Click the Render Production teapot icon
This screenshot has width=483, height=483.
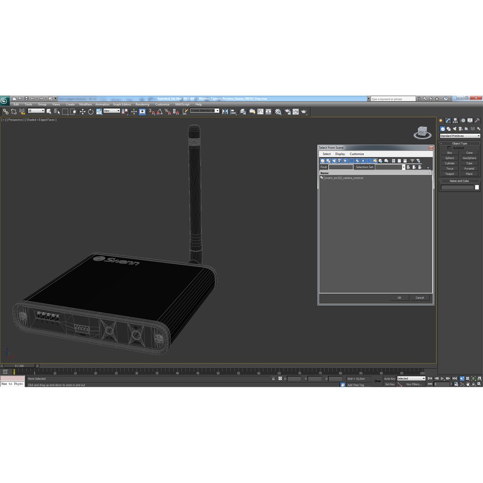[304, 111]
